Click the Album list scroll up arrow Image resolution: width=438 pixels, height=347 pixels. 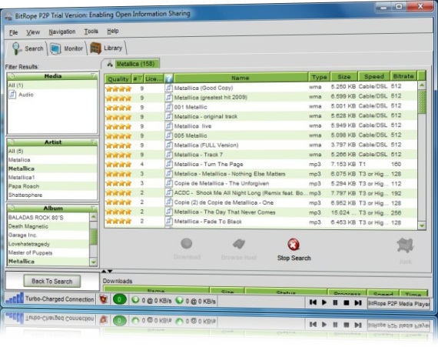tap(93, 217)
